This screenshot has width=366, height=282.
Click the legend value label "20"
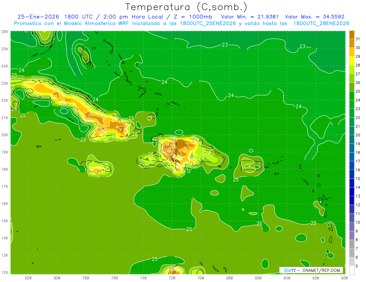click(358, 135)
